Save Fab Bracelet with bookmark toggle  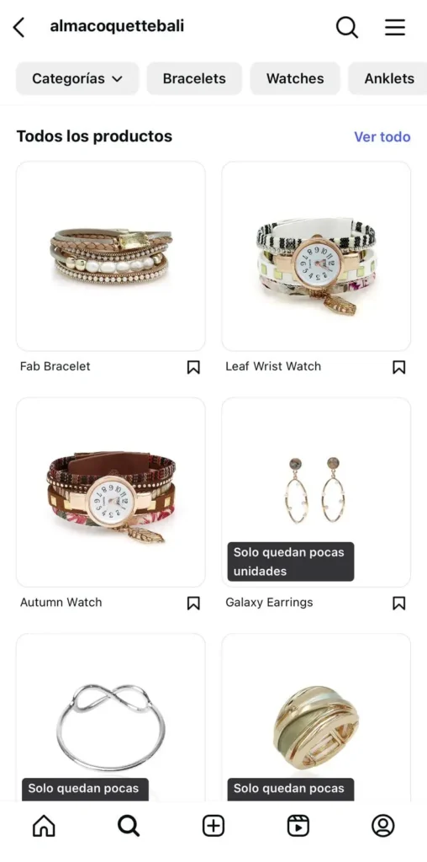click(x=193, y=367)
